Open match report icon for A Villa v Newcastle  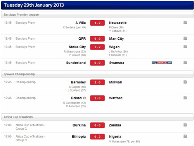(x=185, y=23)
